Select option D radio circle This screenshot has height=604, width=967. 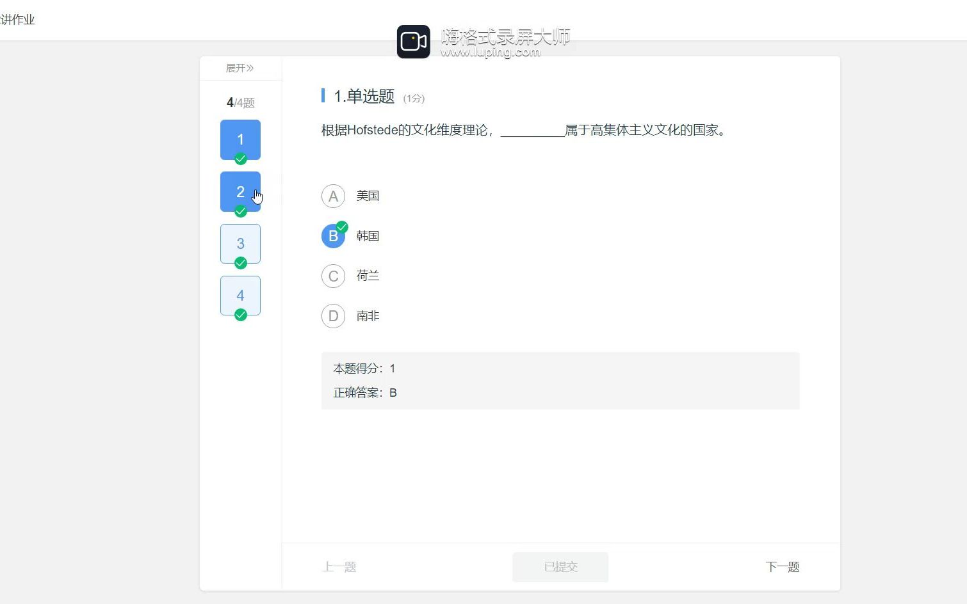pos(333,316)
